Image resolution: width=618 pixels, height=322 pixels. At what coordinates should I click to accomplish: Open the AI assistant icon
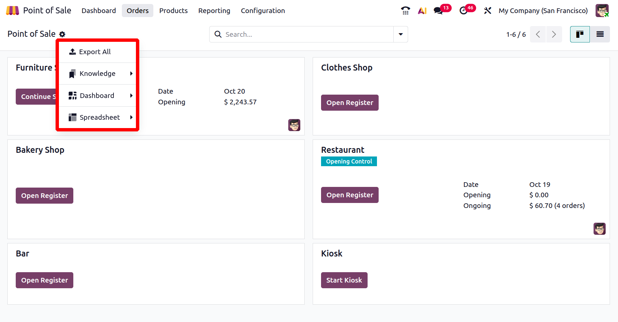click(x=422, y=11)
